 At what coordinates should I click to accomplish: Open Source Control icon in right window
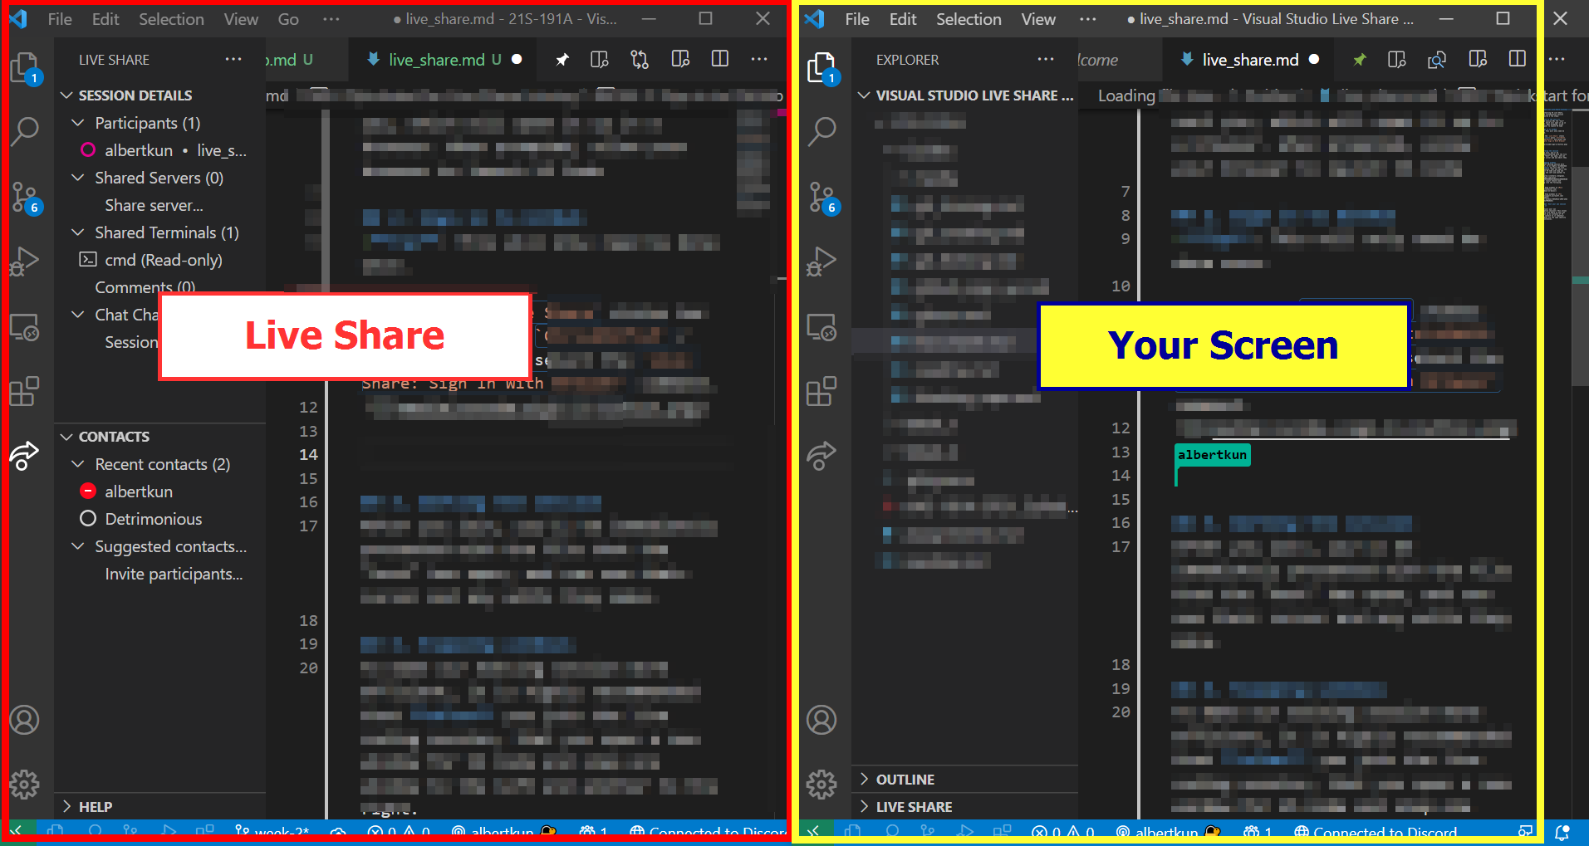coord(822,198)
